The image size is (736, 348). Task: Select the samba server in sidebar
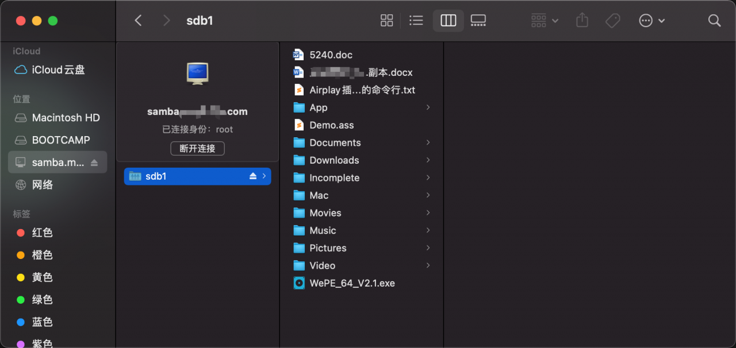coord(57,163)
